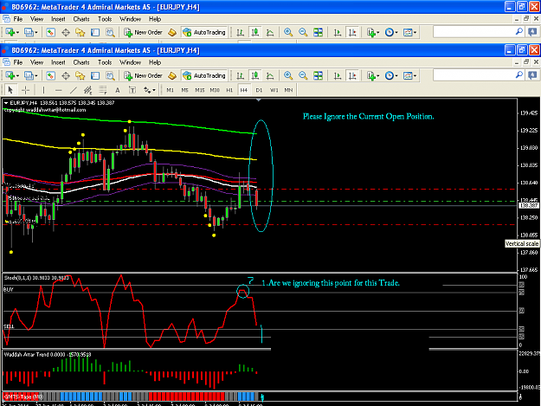
Task: Expand arrows objects dropdown arrow
Action: tap(154, 90)
